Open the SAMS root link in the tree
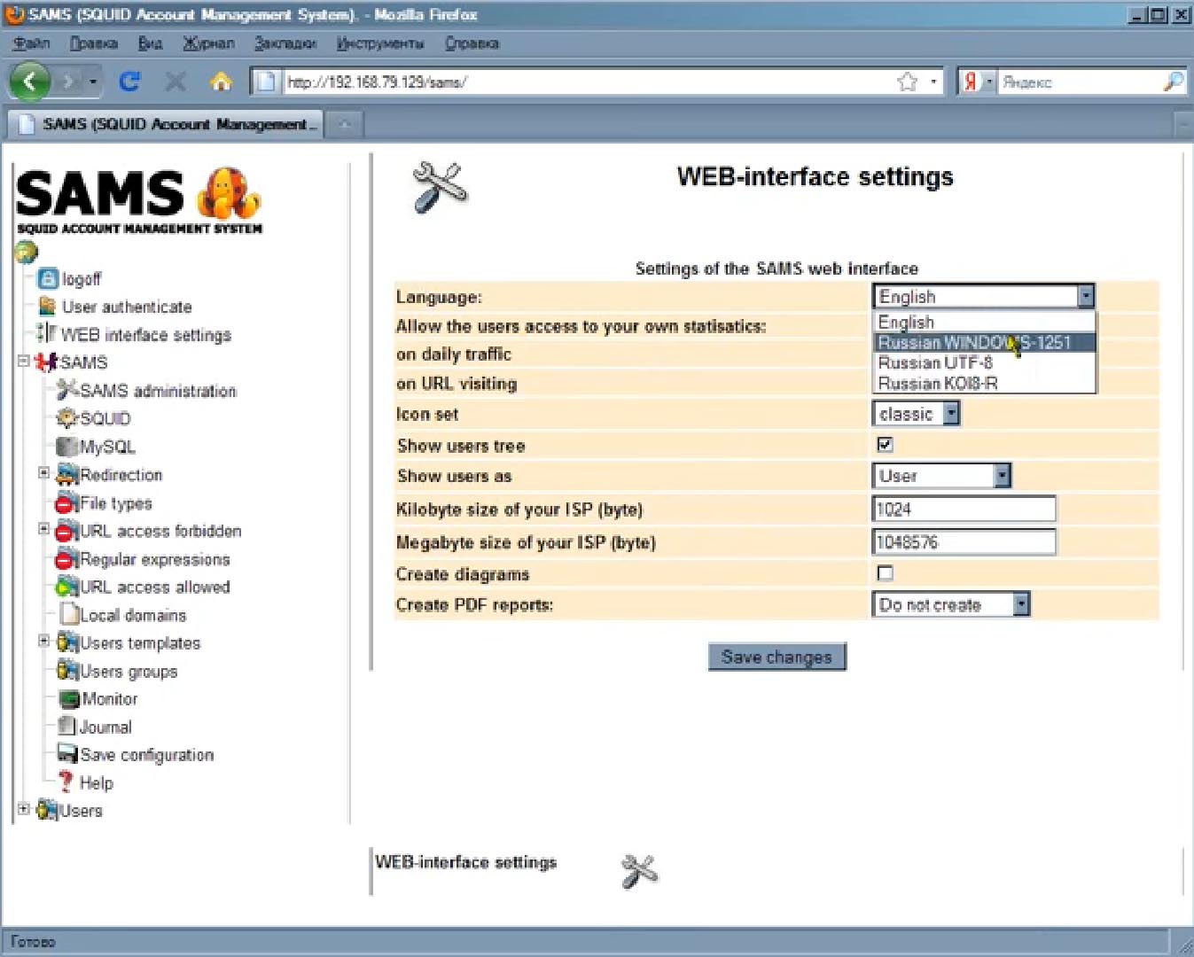This screenshot has width=1194, height=957. [83, 362]
